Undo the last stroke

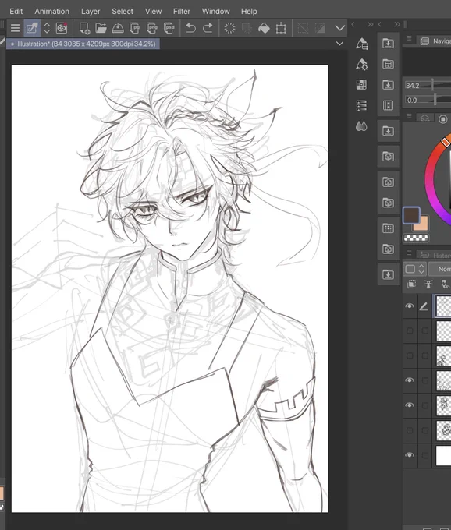point(191,28)
